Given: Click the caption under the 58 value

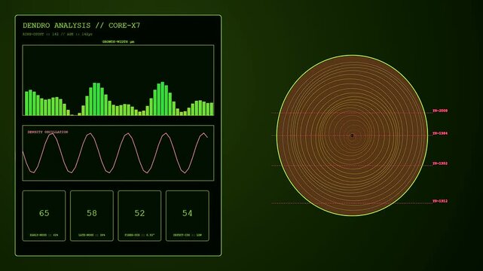Looking at the screenshot, I should tap(92, 235).
